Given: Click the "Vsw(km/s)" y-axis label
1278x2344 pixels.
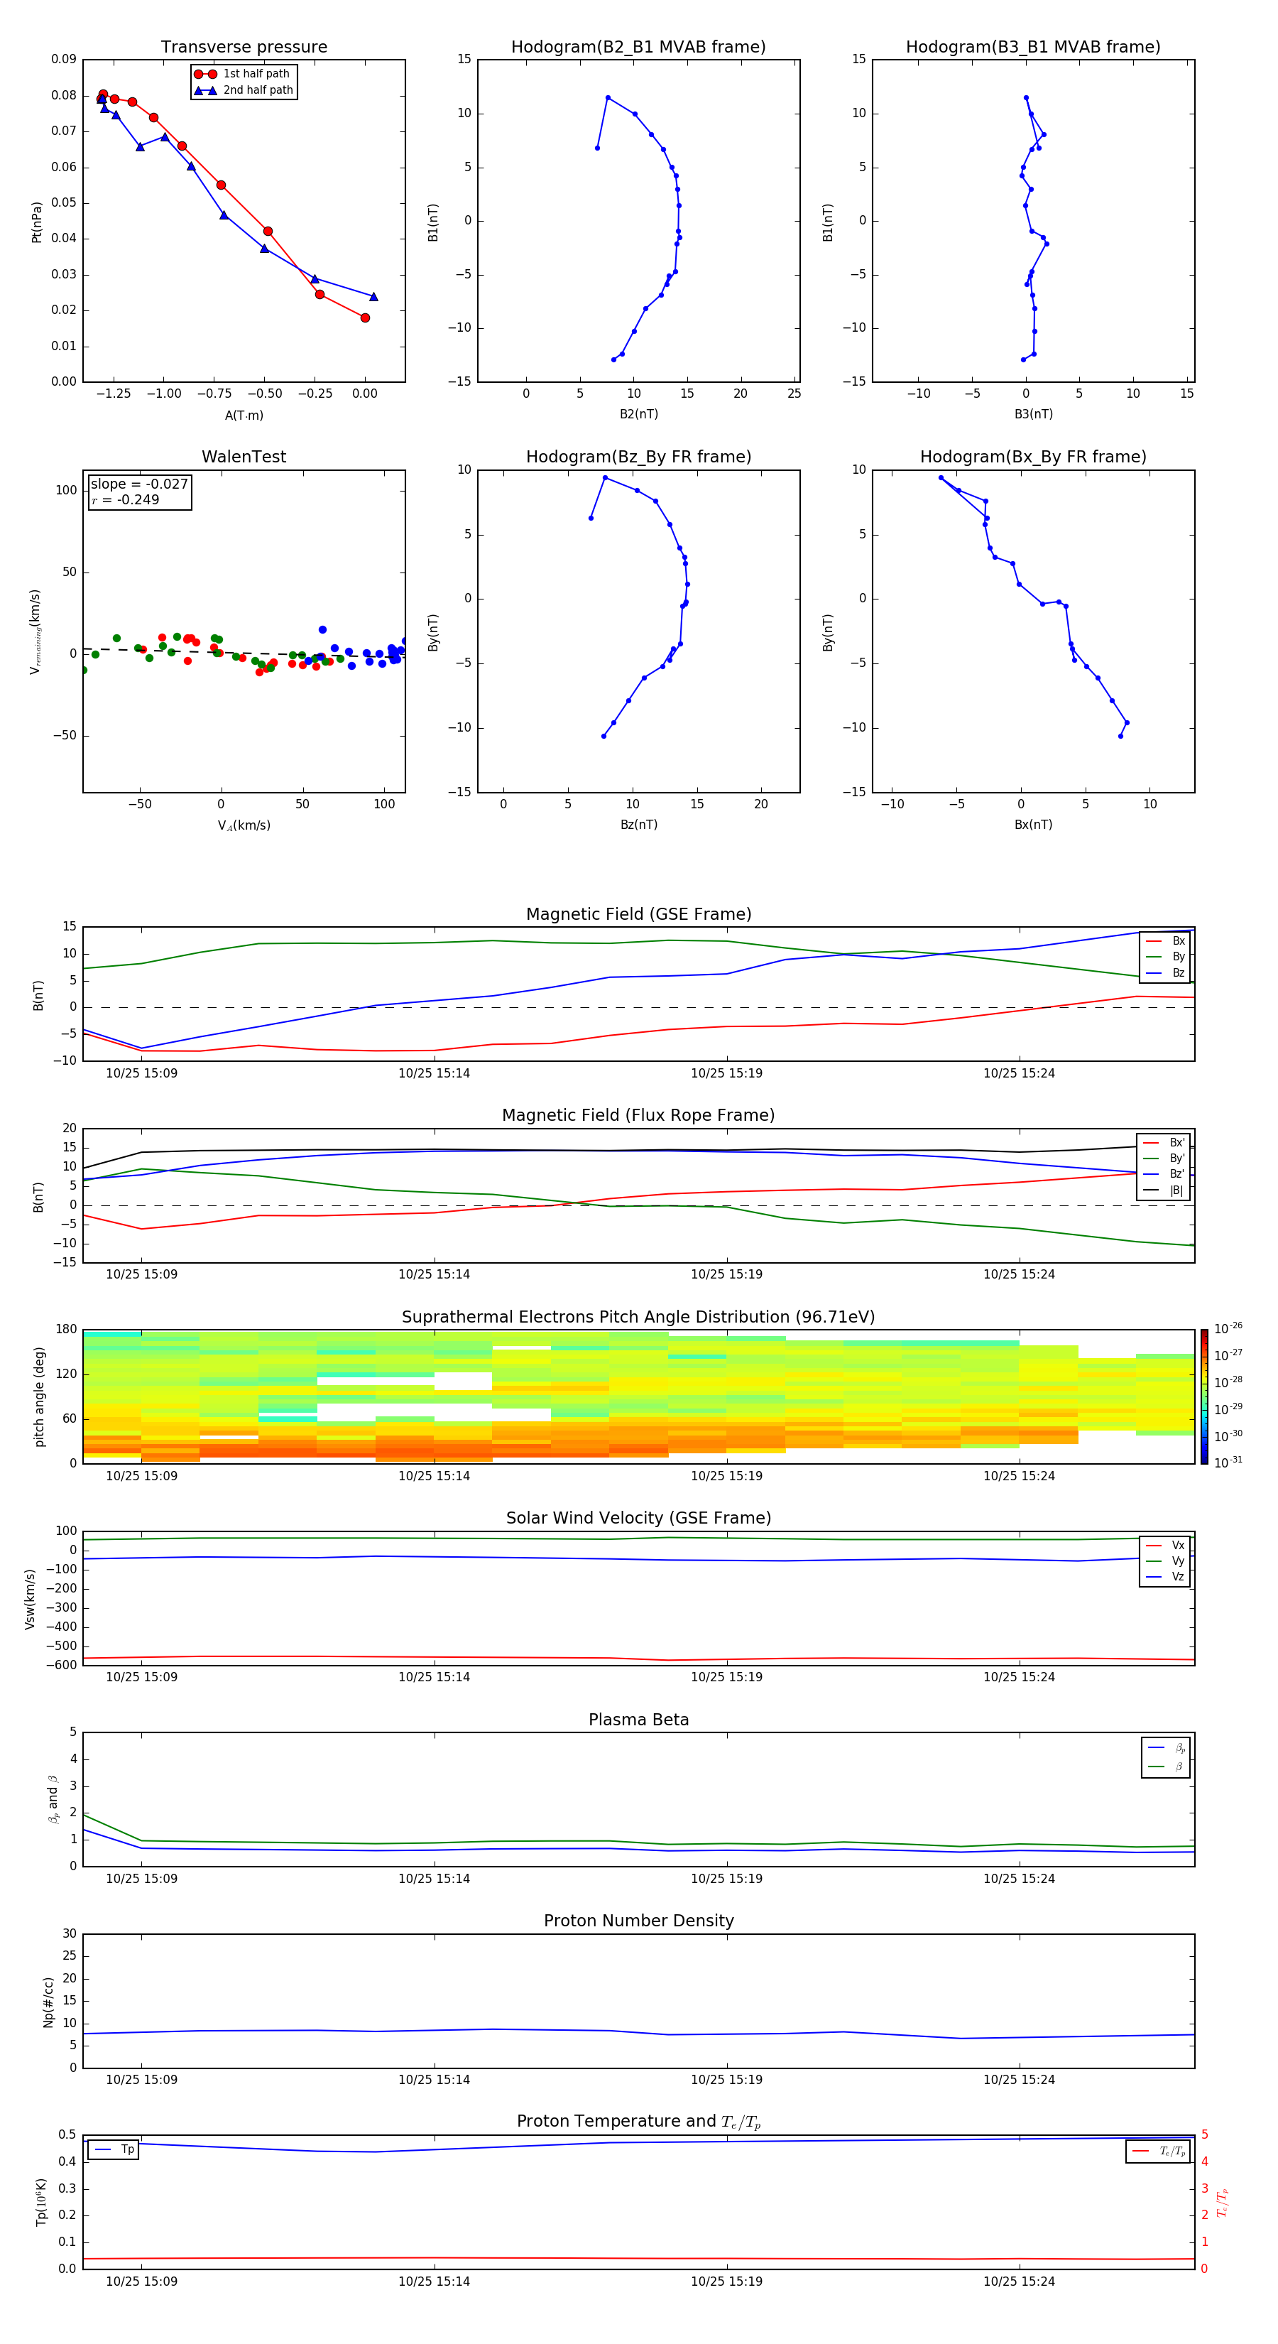Looking at the screenshot, I should tap(30, 1599).
